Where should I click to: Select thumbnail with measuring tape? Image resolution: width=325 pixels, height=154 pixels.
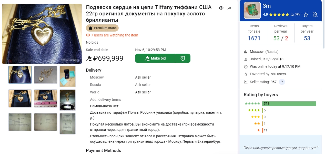pos(46,98)
